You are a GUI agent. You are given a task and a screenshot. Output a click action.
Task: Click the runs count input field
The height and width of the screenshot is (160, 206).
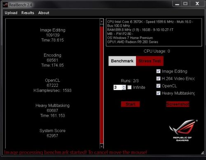[x=117, y=87]
